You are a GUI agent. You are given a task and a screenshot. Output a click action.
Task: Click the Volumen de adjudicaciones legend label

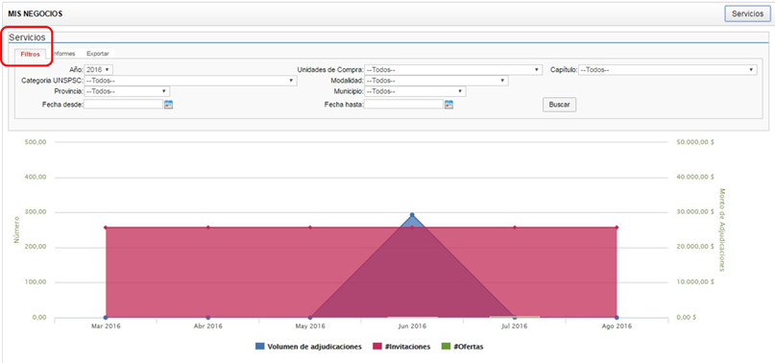point(314,347)
